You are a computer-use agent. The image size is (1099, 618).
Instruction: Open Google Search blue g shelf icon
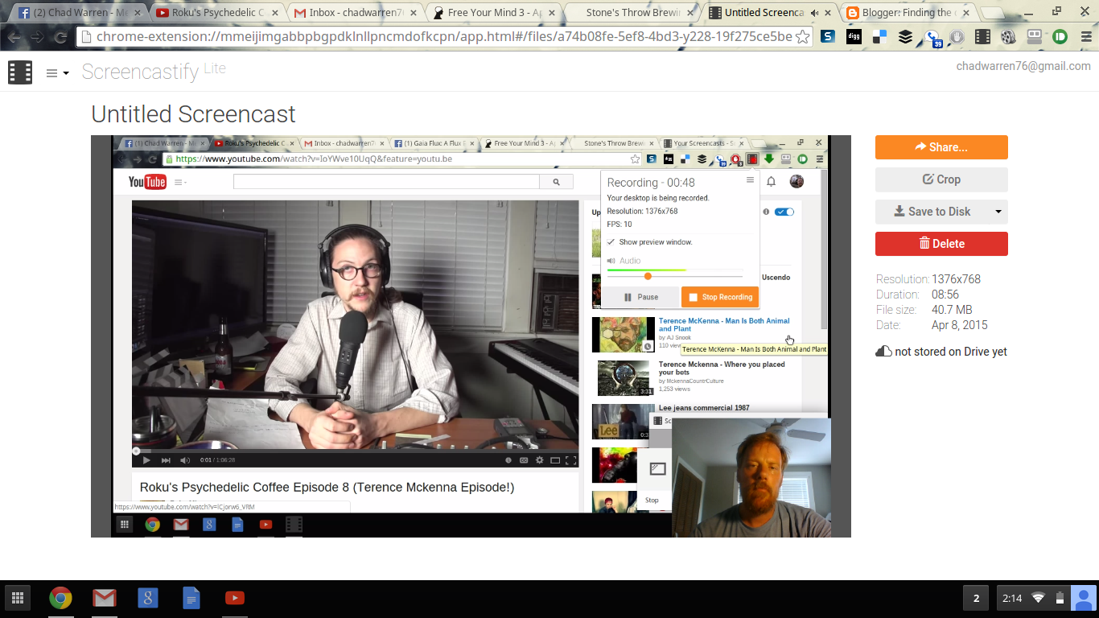[147, 598]
